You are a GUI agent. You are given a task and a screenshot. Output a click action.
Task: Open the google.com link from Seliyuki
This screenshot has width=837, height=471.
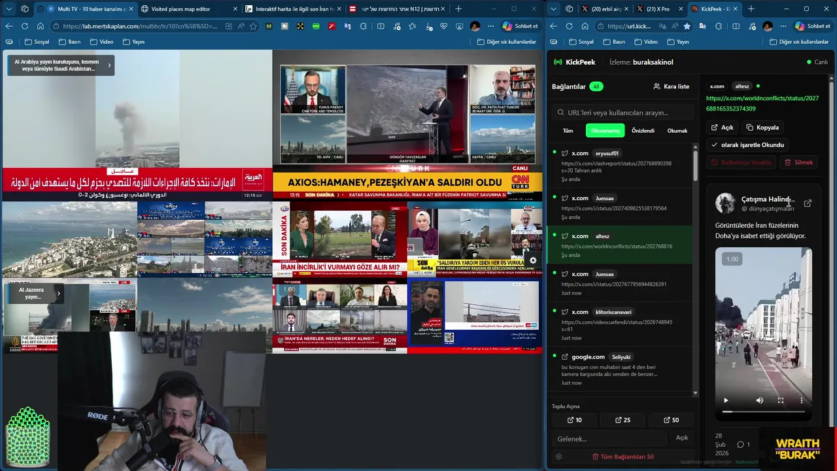[x=619, y=370]
